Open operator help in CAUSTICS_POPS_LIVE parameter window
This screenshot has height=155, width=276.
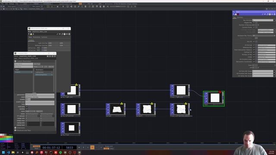tap(29, 34)
